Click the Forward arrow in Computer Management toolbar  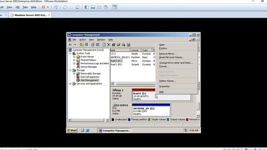pyautogui.click(x=75, y=45)
